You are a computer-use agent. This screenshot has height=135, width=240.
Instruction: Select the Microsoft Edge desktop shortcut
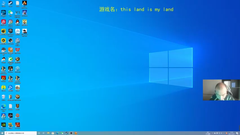3,107
